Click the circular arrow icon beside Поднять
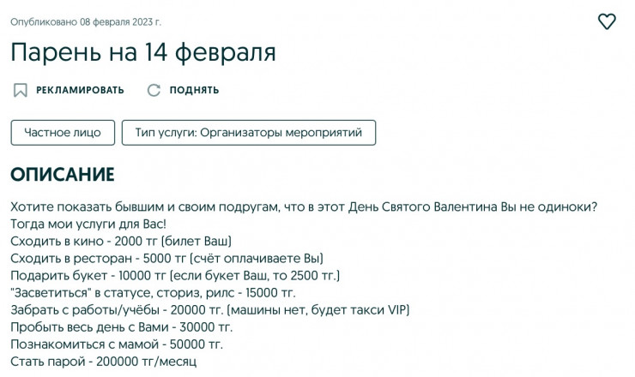 (x=154, y=90)
